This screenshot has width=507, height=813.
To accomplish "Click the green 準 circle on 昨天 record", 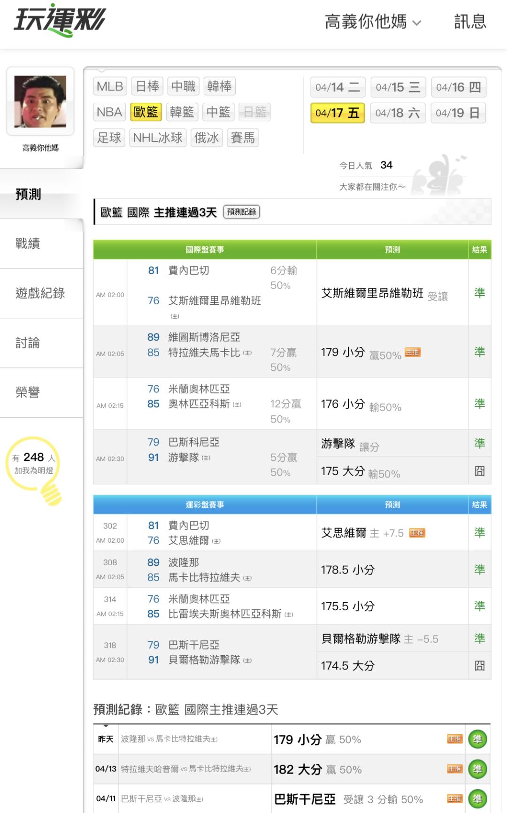I will click(478, 739).
